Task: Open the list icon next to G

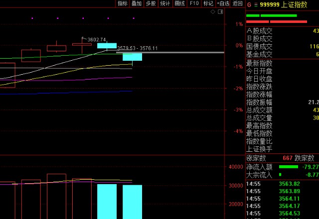Action: coord(256,4)
